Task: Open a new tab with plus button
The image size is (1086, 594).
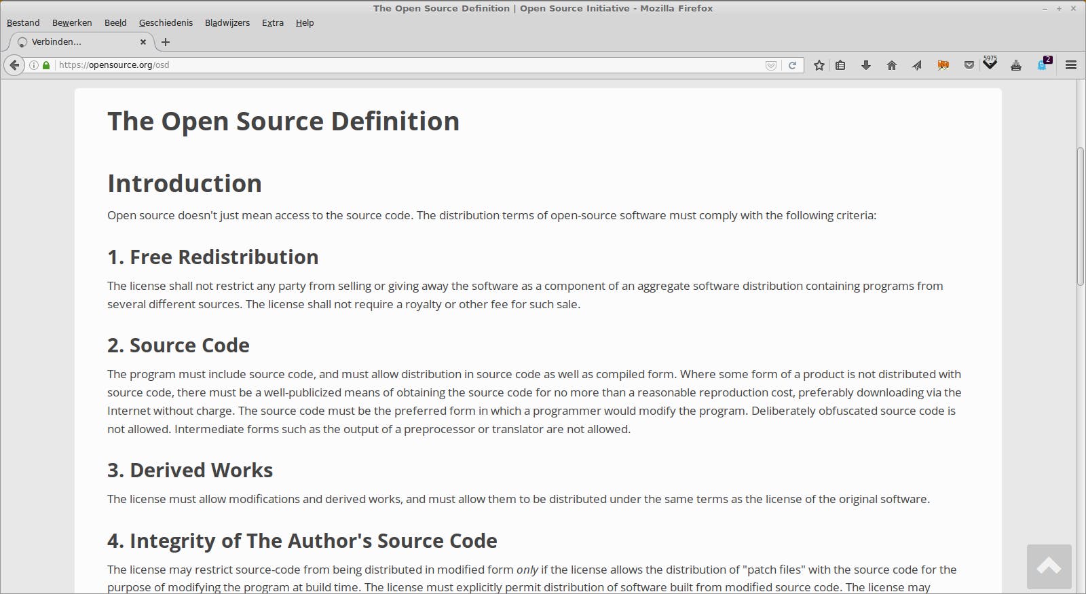Action: point(166,42)
